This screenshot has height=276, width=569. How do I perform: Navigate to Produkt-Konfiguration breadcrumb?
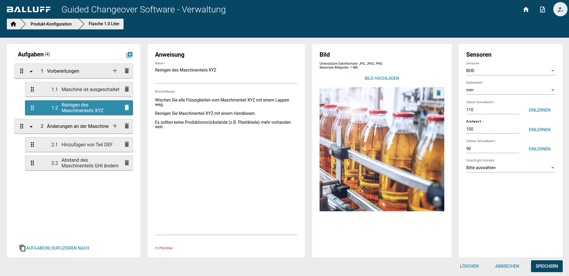coord(51,24)
